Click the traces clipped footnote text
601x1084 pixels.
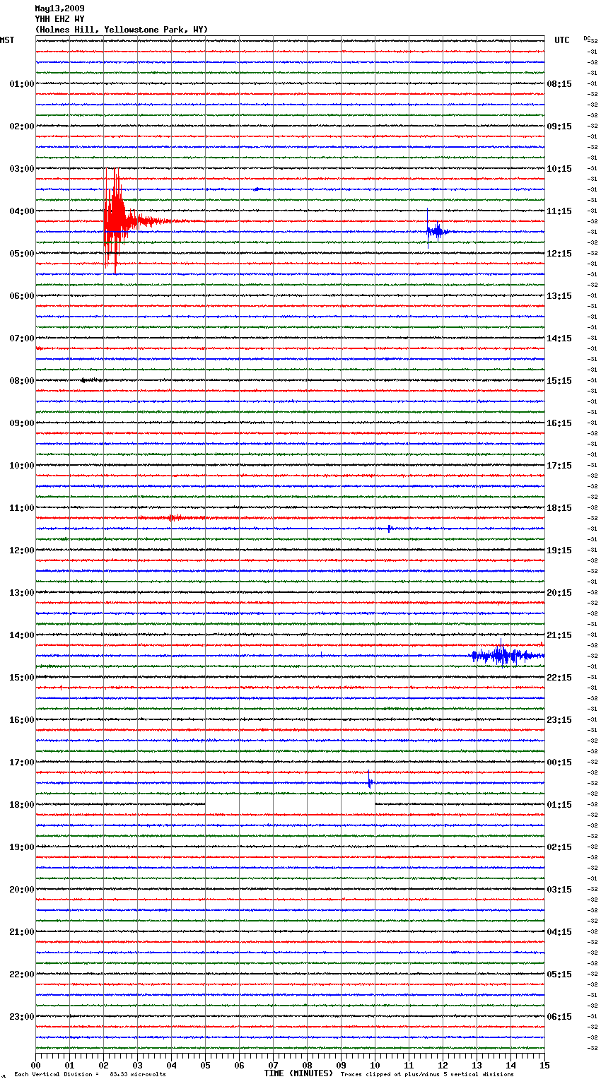427,1075
